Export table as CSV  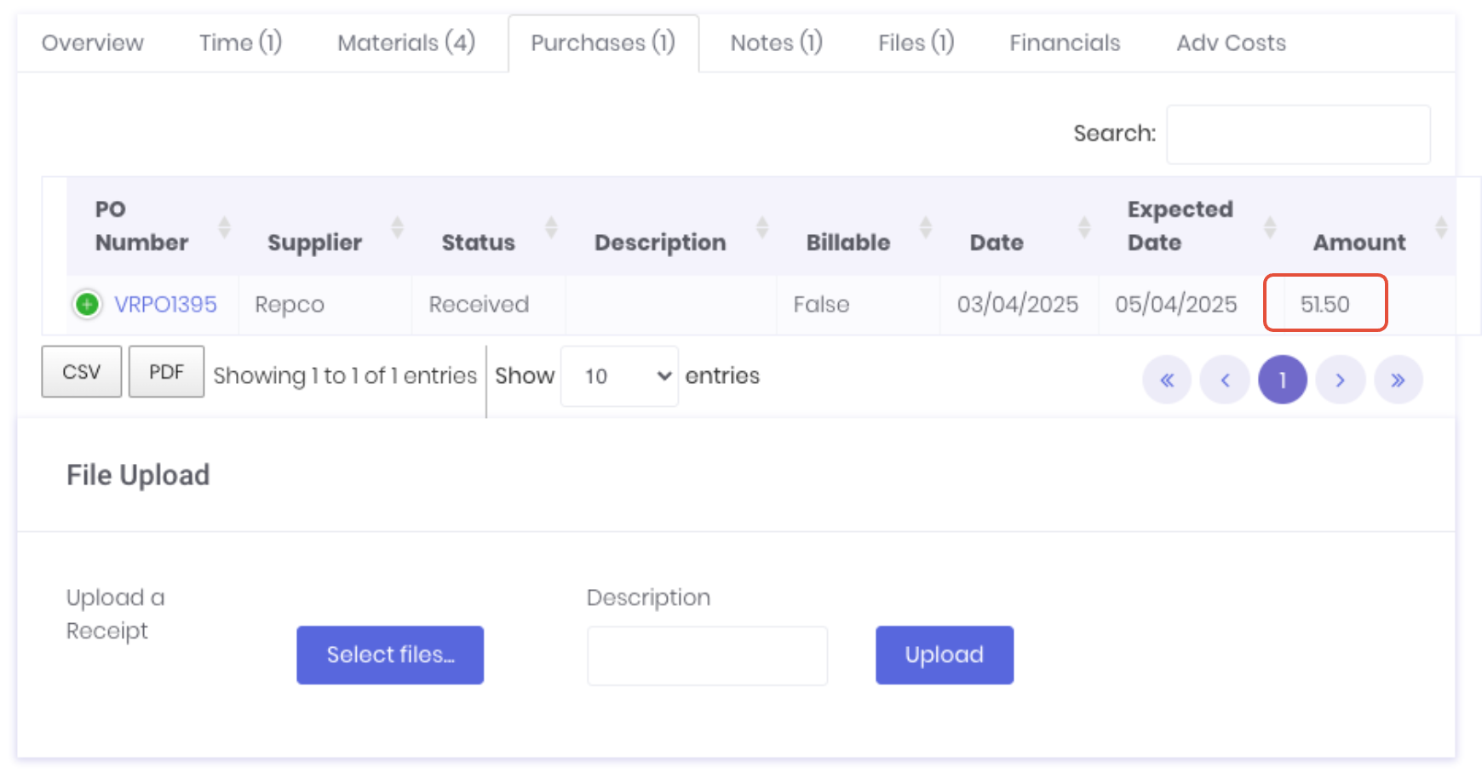tap(82, 372)
